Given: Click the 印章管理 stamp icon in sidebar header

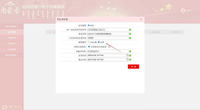Looking at the screenshot, I should point(7,26).
